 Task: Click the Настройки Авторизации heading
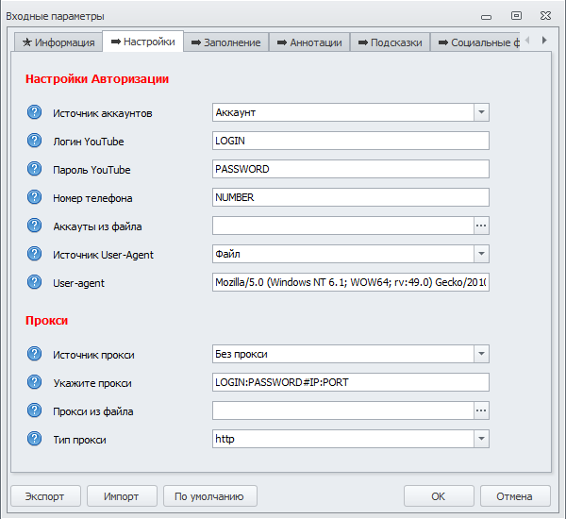pyautogui.click(x=97, y=78)
